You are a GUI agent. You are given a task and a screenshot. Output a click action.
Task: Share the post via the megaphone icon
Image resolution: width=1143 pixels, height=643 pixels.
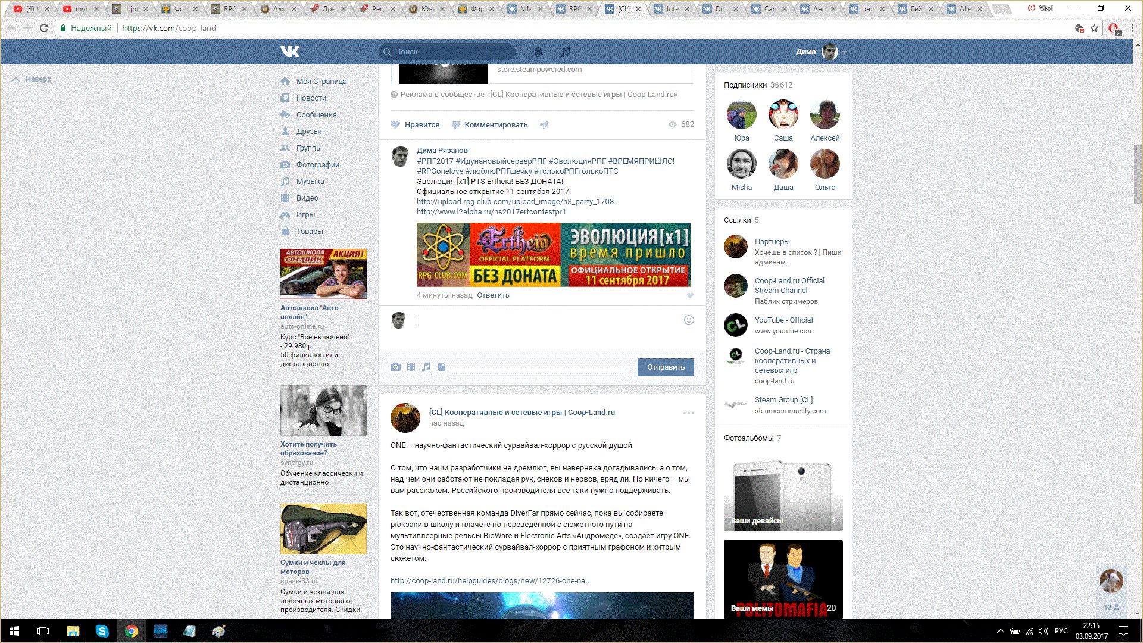(544, 124)
